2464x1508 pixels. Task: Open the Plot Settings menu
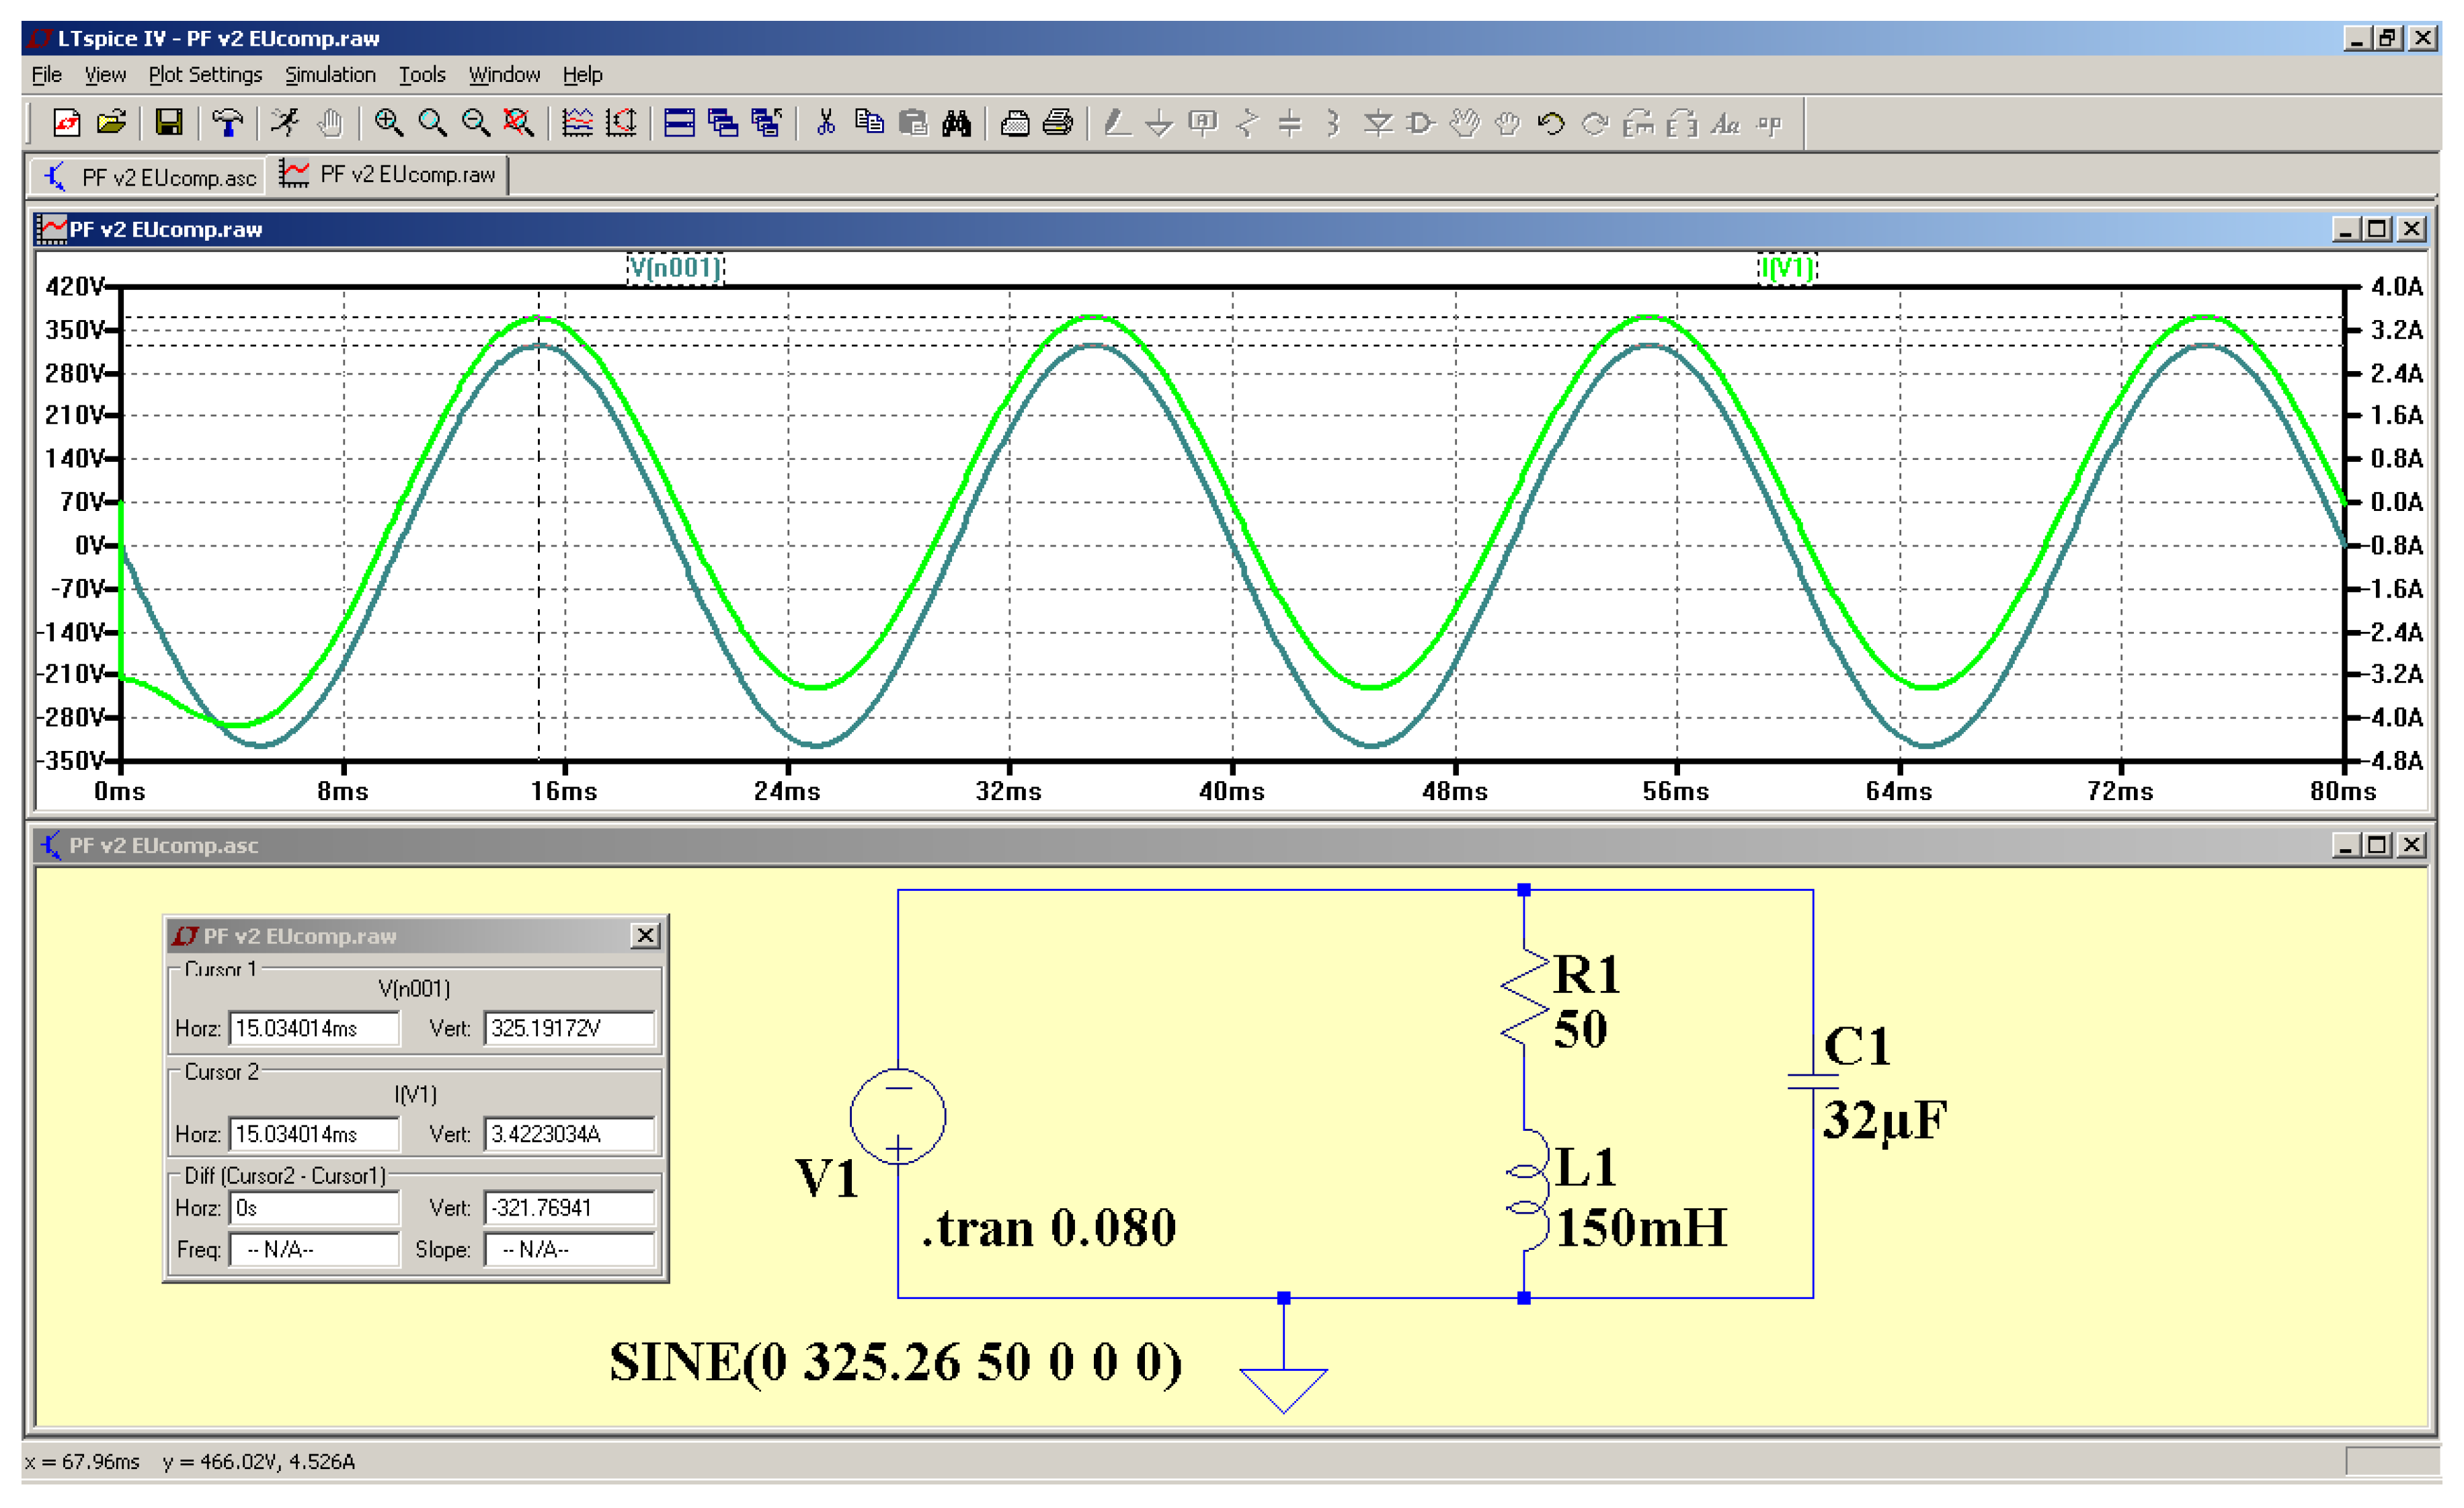coord(205,75)
